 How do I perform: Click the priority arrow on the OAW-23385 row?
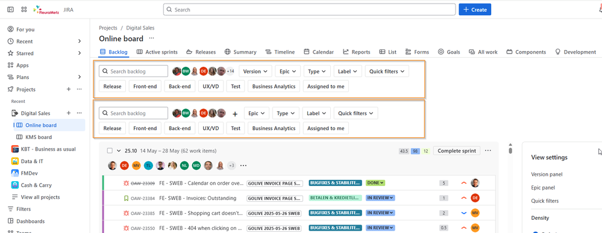pyautogui.click(x=464, y=213)
